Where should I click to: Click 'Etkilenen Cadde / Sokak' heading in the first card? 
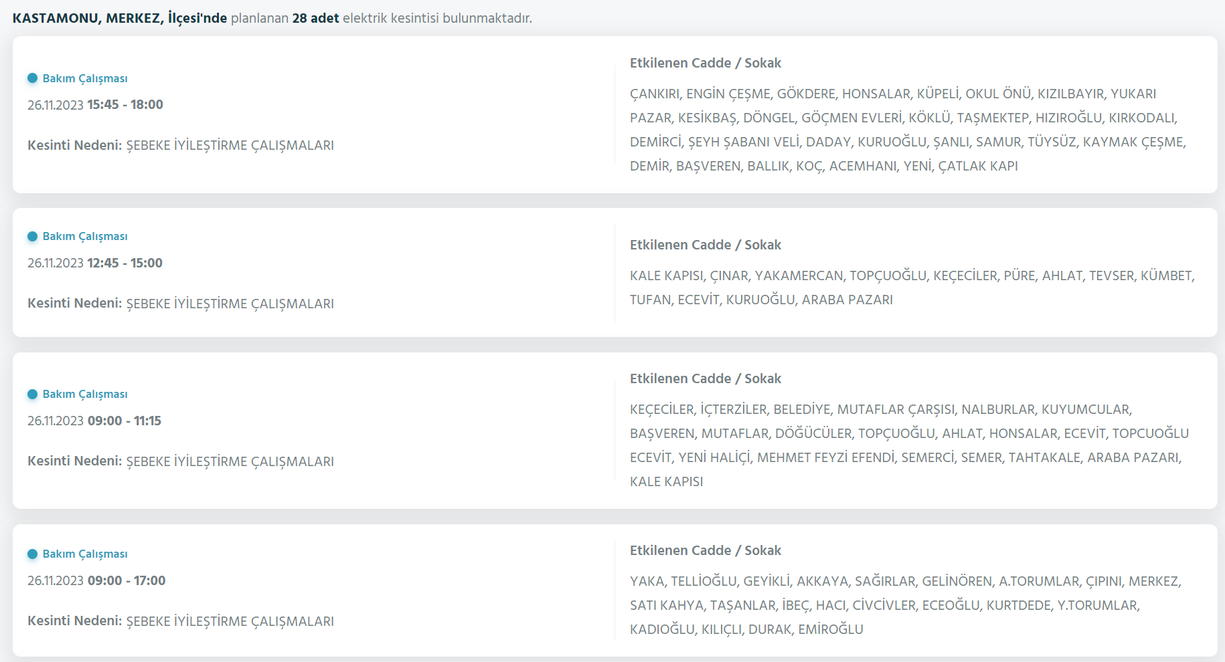pyautogui.click(x=706, y=63)
